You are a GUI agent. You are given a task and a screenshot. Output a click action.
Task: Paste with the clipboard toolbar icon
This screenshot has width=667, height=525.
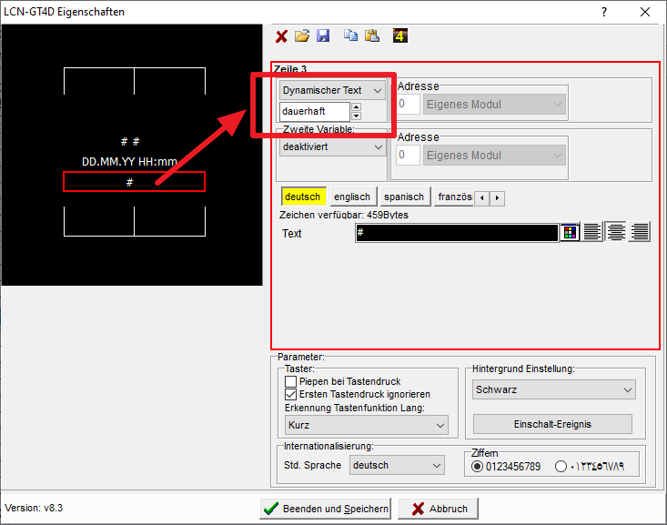372,35
